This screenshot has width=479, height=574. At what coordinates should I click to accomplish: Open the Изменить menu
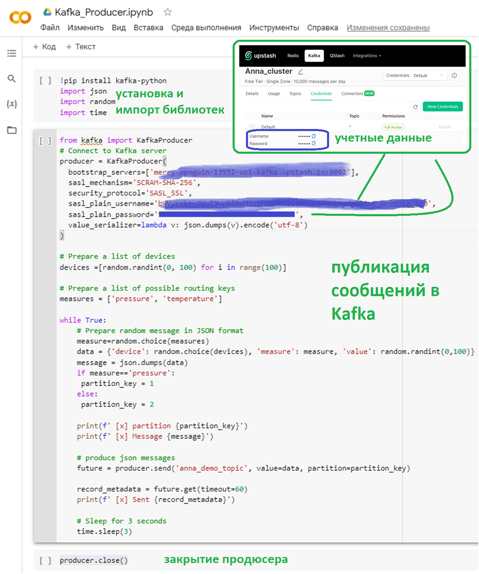point(86,28)
